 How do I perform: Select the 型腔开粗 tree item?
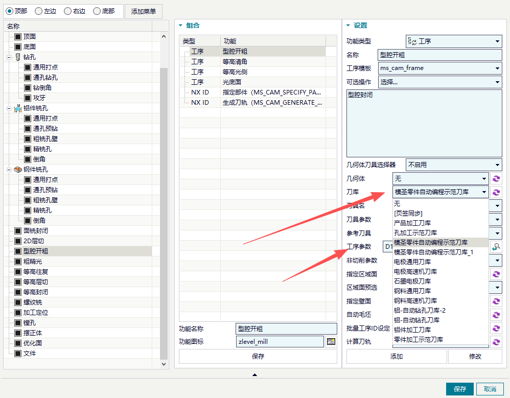[x=36, y=251]
